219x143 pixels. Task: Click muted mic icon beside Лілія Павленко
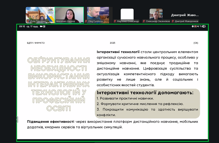pyautogui.click(x=28, y=21)
